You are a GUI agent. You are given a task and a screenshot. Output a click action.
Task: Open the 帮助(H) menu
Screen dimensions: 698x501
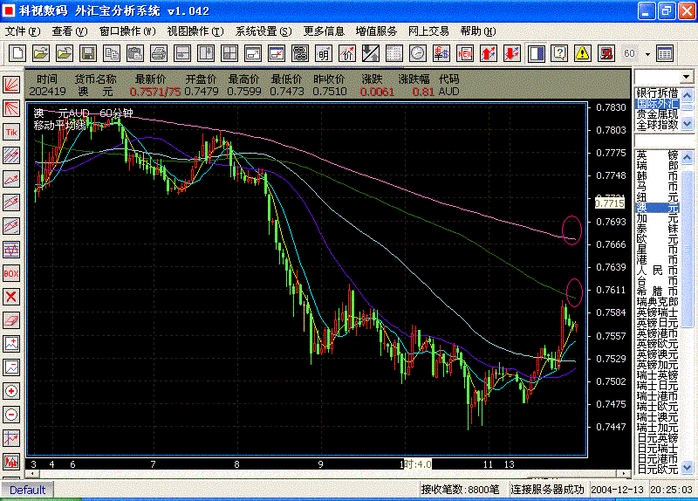[477, 31]
